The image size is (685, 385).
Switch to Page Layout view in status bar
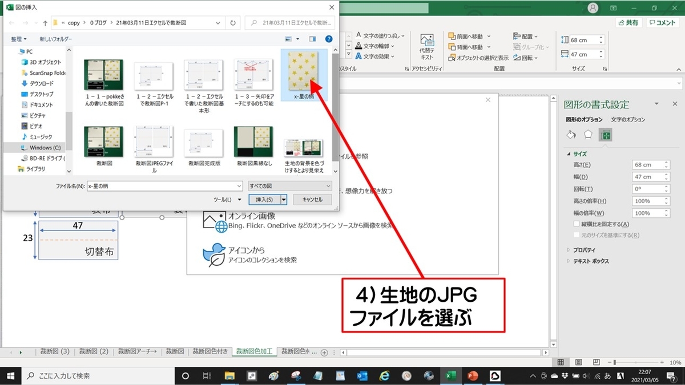pos(578,362)
